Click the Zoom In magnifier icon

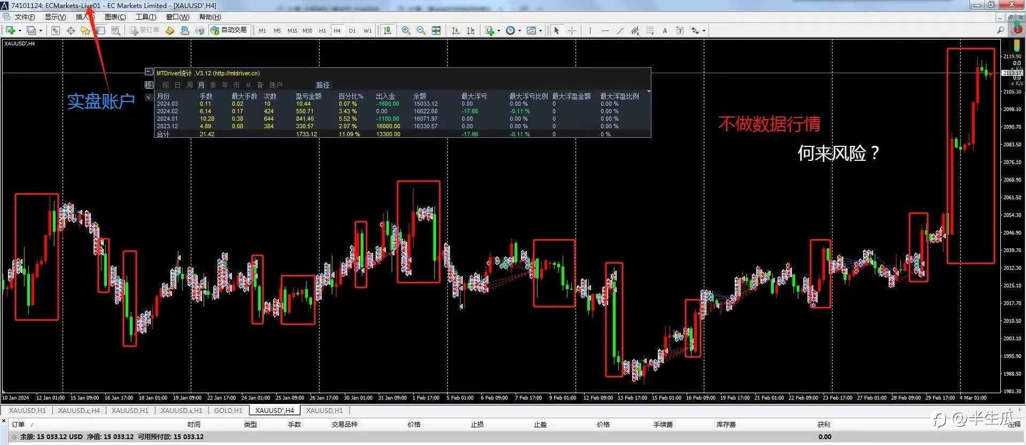click(x=406, y=30)
